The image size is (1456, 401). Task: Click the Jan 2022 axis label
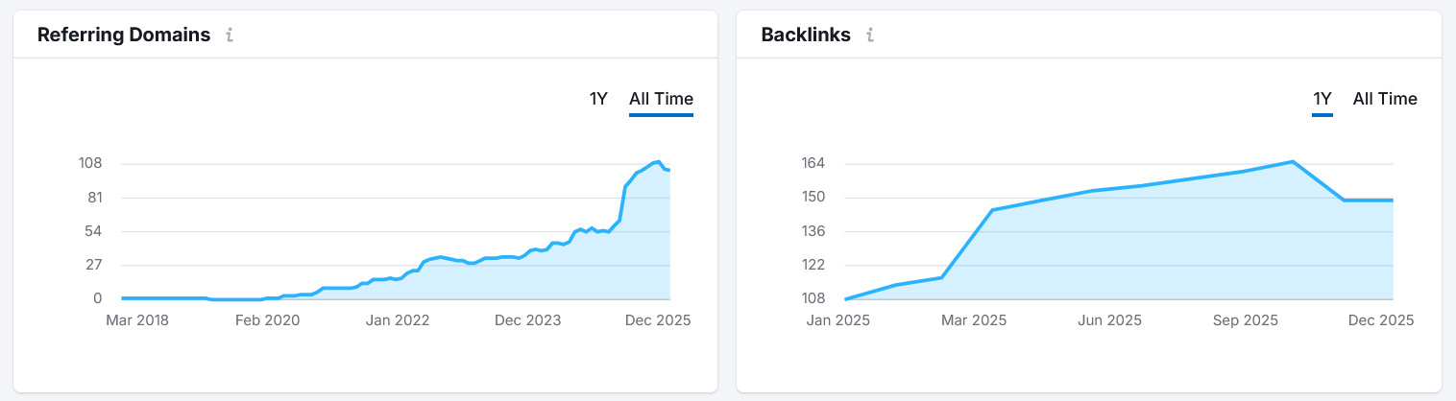pos(399,320)
